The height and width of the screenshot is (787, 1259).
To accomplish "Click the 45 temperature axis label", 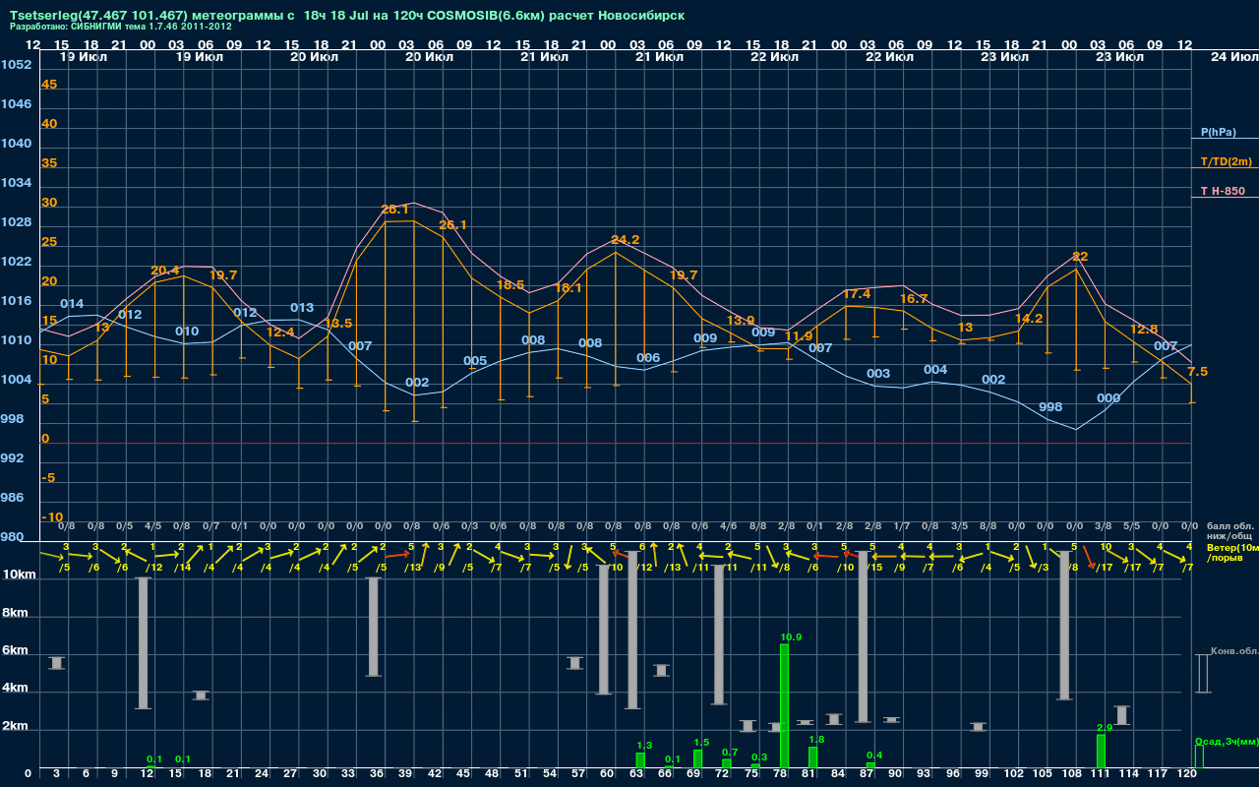I will 49,85.
